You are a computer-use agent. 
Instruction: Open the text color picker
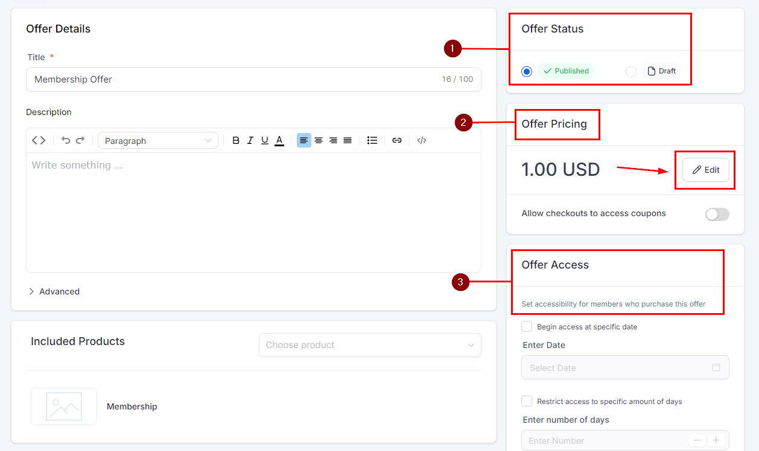click(279, 140)
